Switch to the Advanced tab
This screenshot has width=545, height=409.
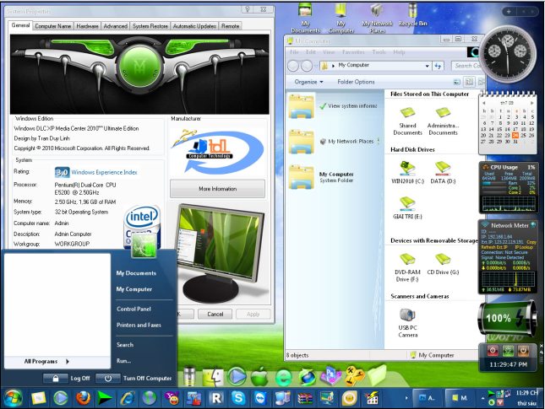pyautogui.click(x=116, y=26)
